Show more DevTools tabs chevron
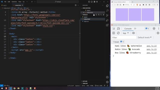This screenshot has width=160, height=90. pos(135,28)
